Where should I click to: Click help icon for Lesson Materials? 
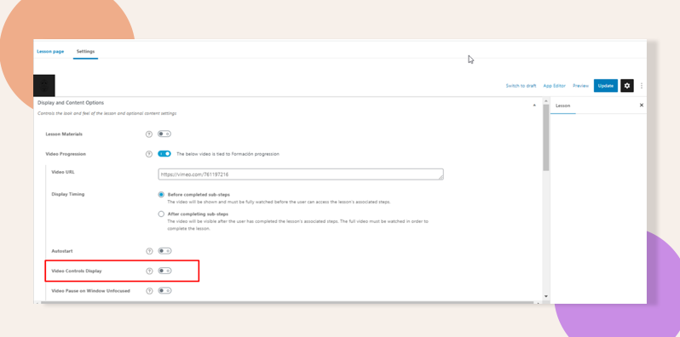(149, 134)
